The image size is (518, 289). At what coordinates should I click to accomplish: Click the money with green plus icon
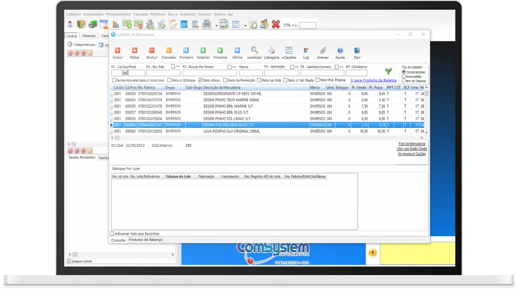point(127,24)
